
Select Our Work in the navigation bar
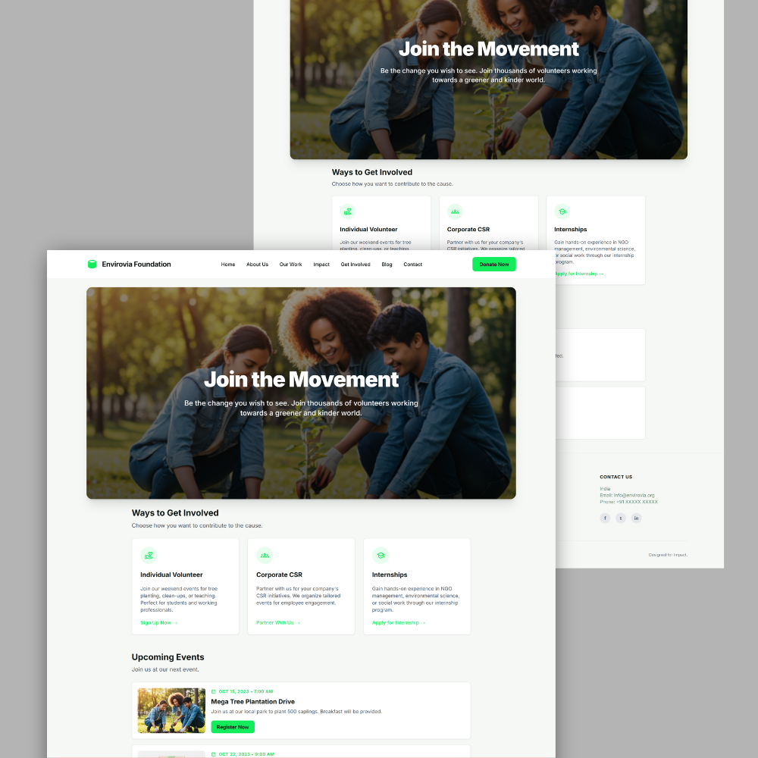[290, 265]
